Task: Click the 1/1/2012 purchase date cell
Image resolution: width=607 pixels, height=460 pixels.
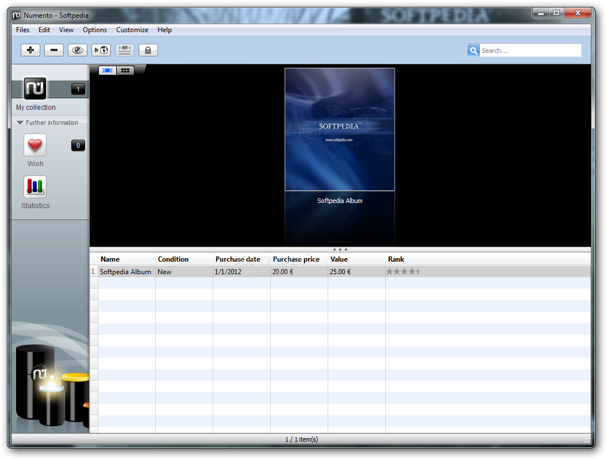Action: click(x=241, y=272)
